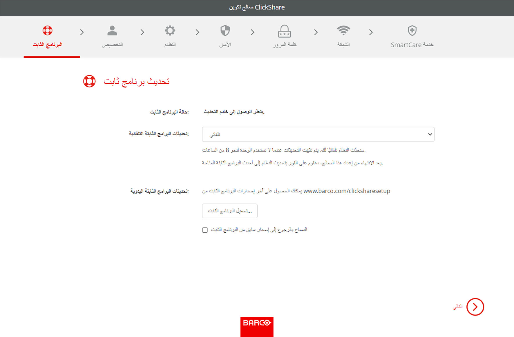Click the lifebuoy icon beside page heading
This screenshot has width=514, height=337.
(89, 81)
